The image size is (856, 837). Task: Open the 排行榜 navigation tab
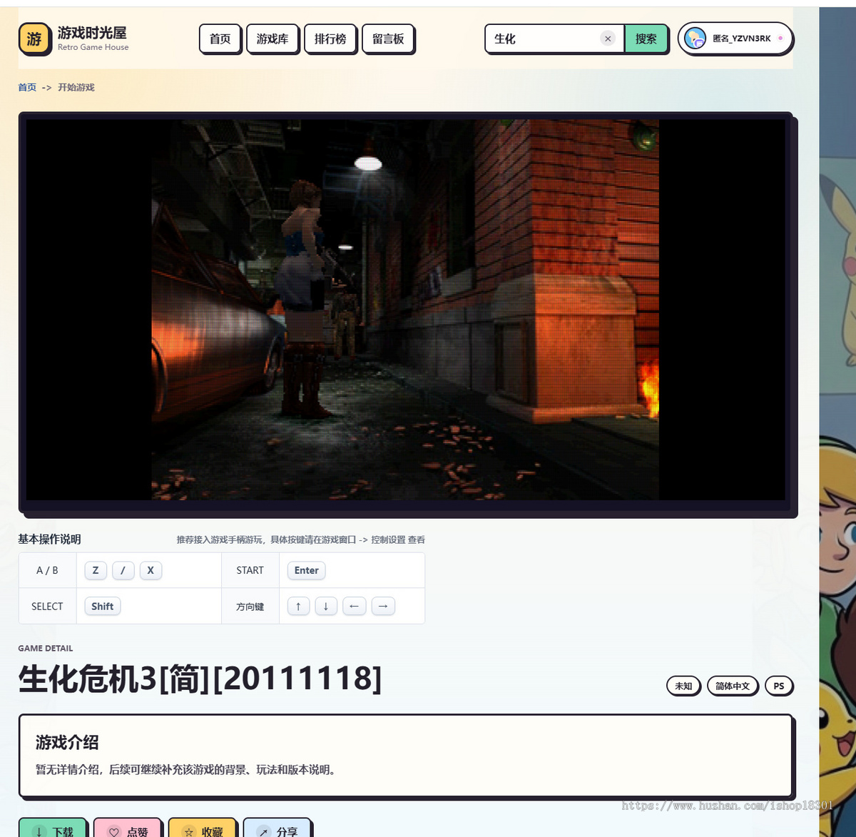tap(330, 39)
